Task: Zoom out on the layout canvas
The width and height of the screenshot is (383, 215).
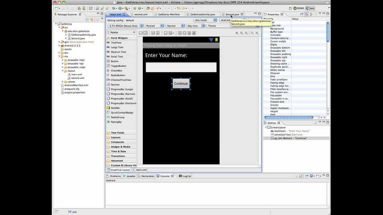Action: [x=252, y=33]
